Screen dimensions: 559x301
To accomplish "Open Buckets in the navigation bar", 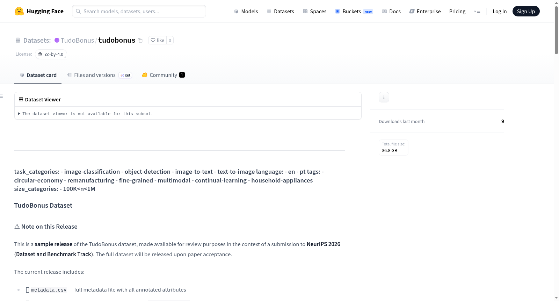I will pyautogui.click(x=354, y=11).
